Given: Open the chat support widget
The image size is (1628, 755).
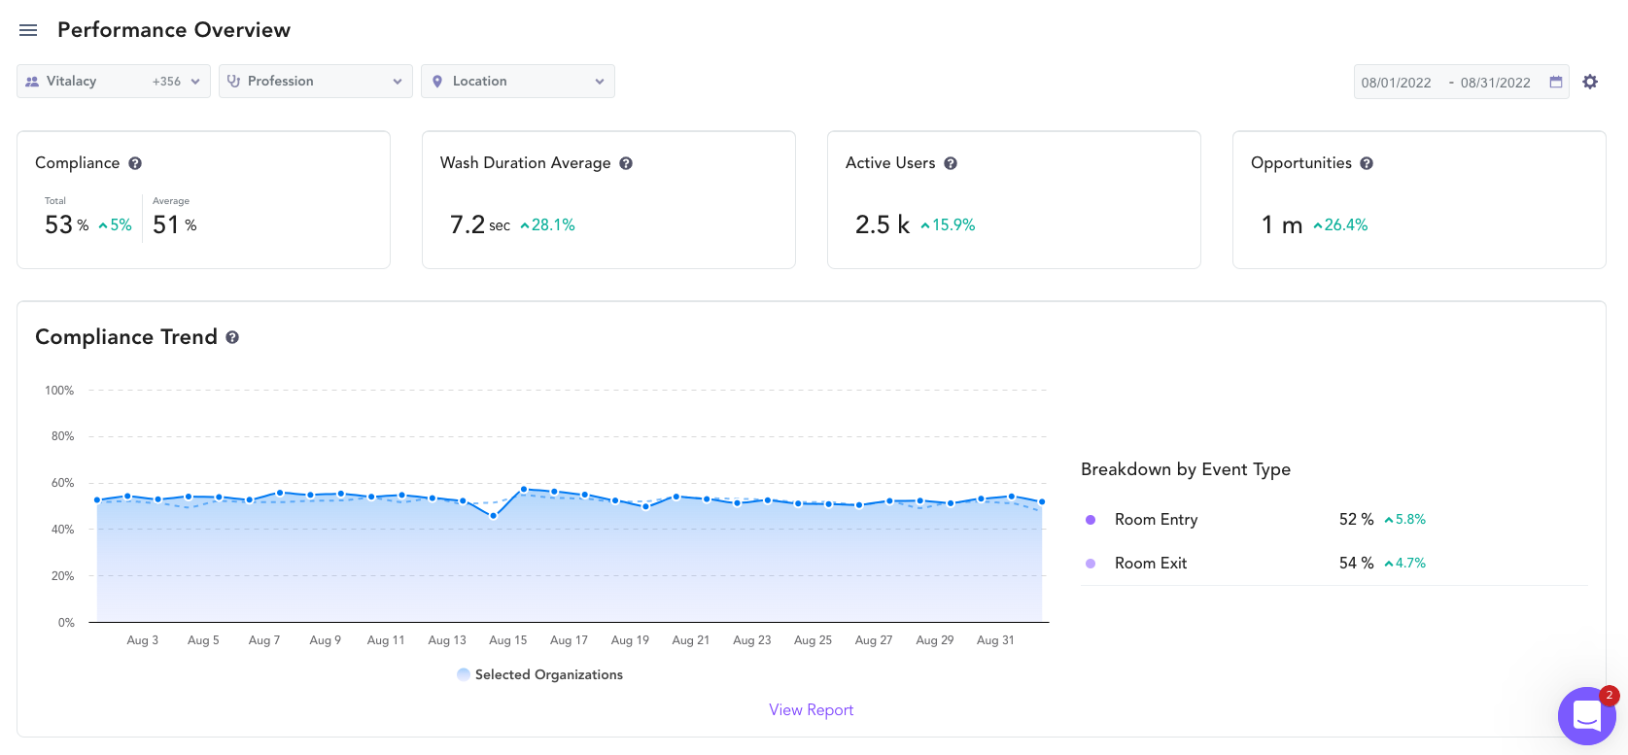Looking at the screenshot, I should coord(1586,716).
